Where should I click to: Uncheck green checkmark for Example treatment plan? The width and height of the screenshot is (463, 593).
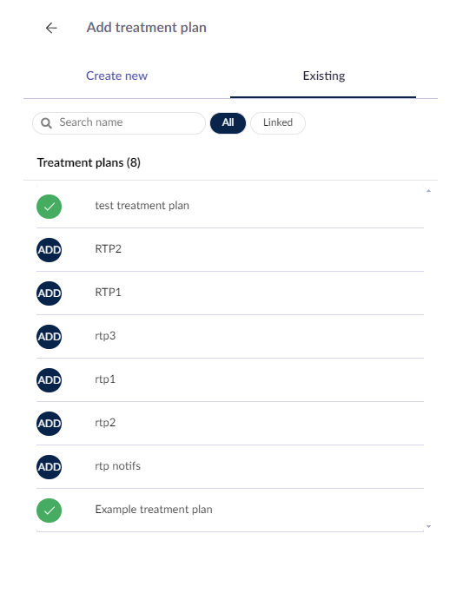pos(50,511)
